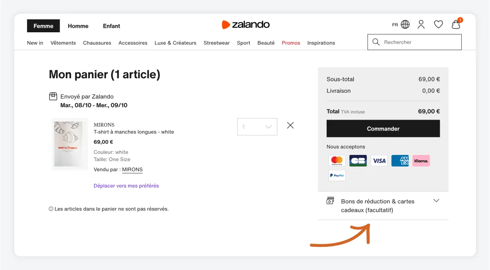Switch to the Homme tab

pyautogui.click(x=78, y=26)
